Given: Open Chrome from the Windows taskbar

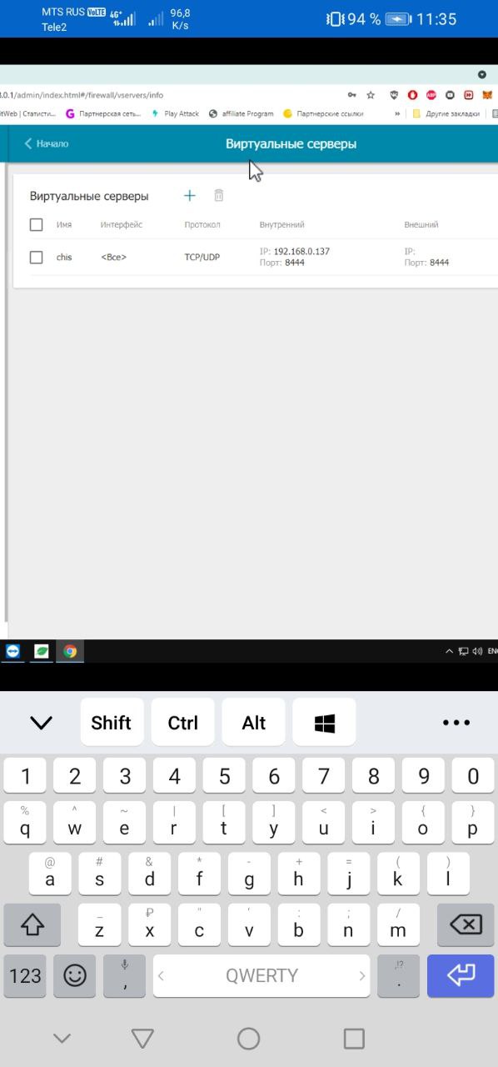Looking at the screenshot, I should coord(70,651).
